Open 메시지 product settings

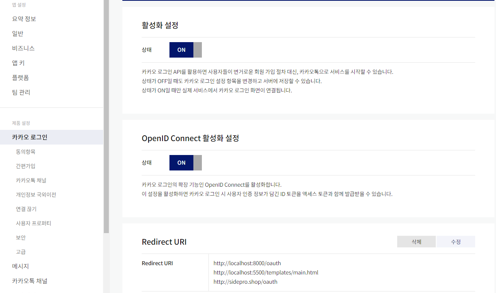[x=20, y=266]
